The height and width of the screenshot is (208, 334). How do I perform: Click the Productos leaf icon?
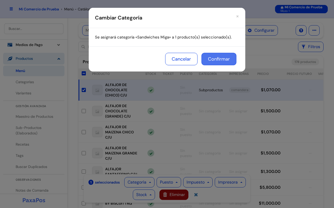click(x=10, y=59)
